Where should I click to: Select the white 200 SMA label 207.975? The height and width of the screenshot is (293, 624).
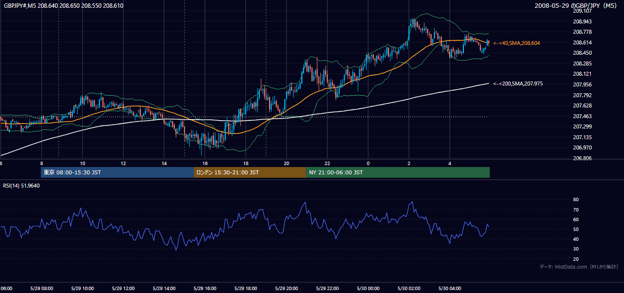point(518,84)
